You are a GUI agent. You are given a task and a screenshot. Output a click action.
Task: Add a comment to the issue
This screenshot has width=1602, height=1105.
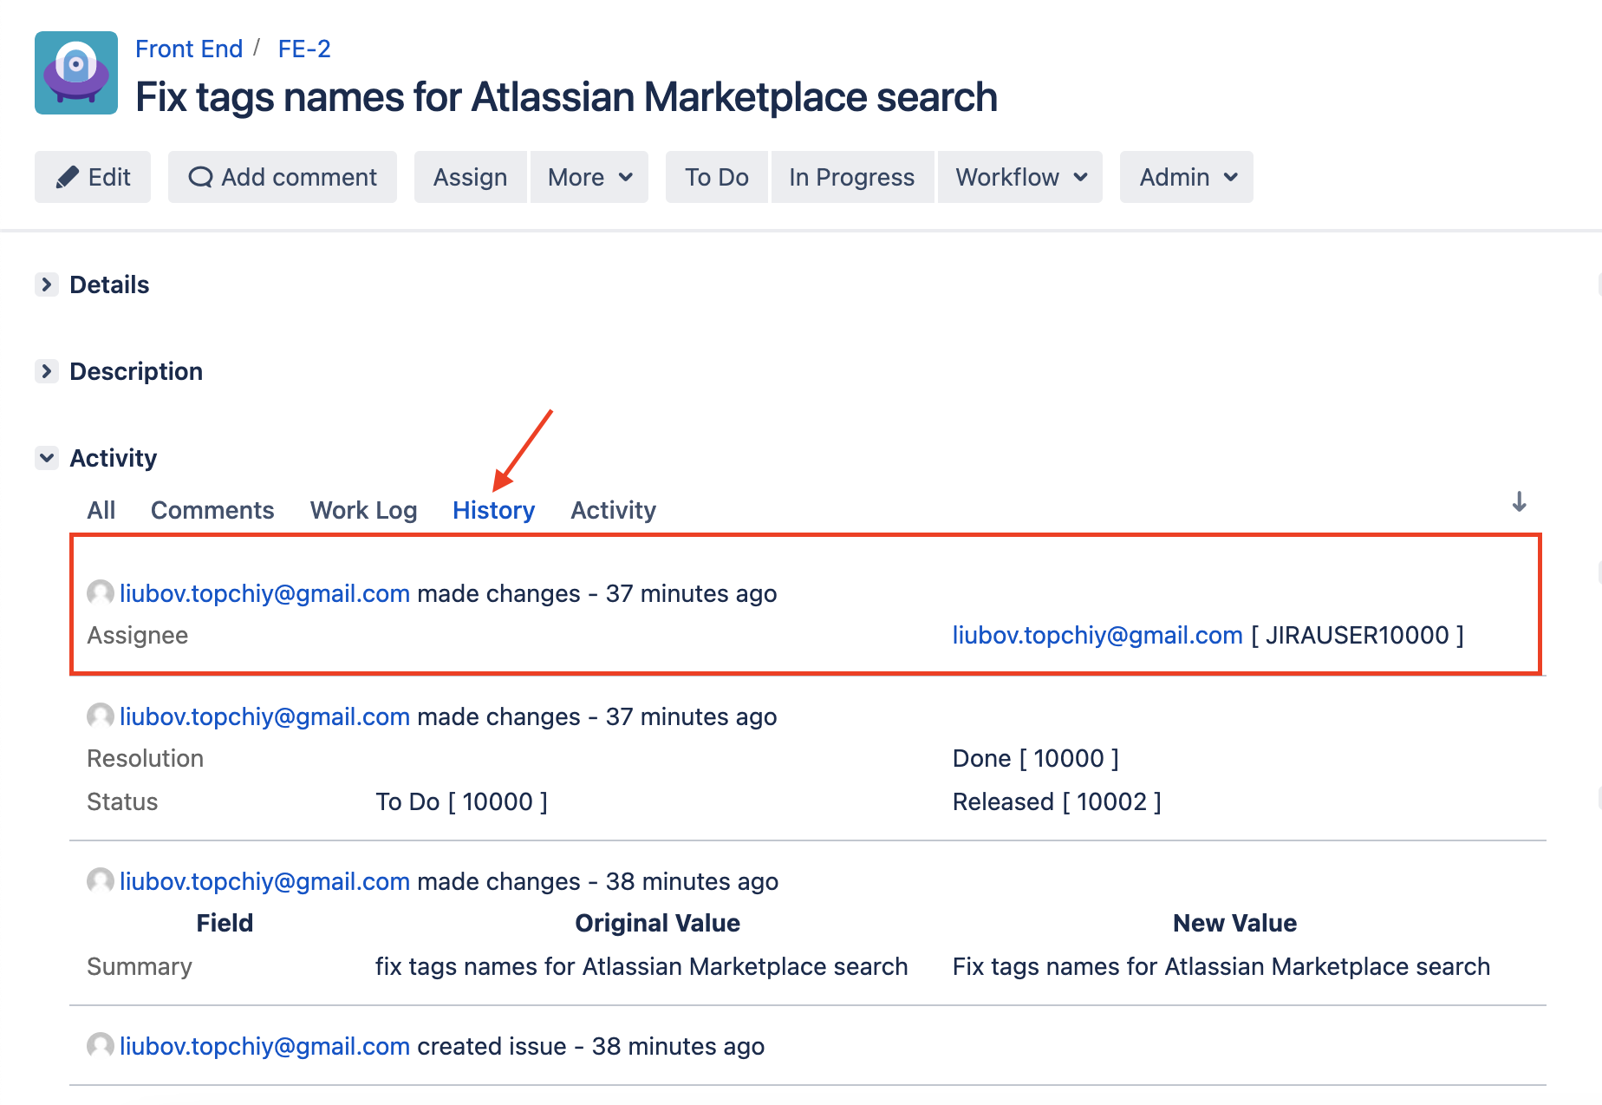point(283,177)
